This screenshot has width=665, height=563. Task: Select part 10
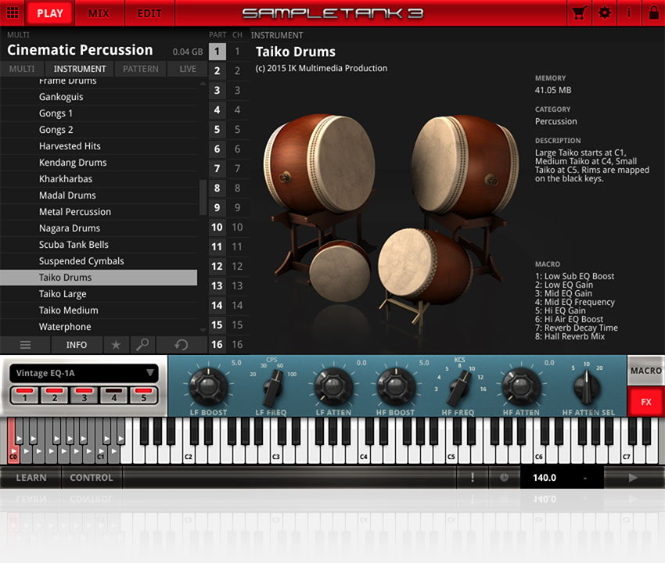[217, 228]
